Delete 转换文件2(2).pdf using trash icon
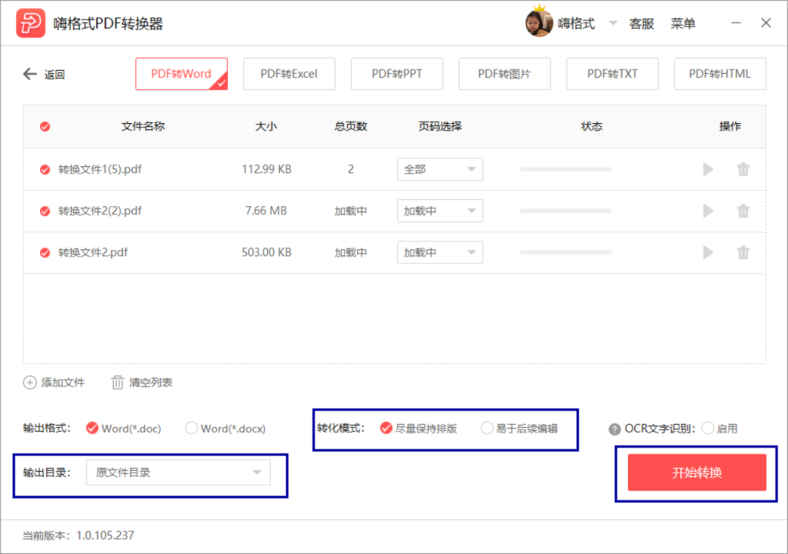 [743, 211]
